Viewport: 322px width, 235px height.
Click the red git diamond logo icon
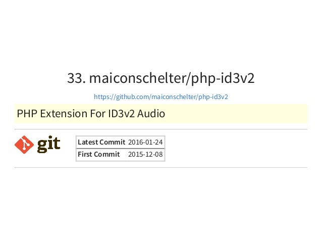pyautogui.click(x=24, y=145)
